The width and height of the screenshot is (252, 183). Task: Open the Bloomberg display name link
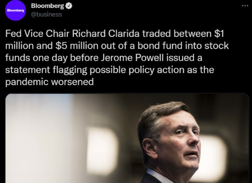48,6
